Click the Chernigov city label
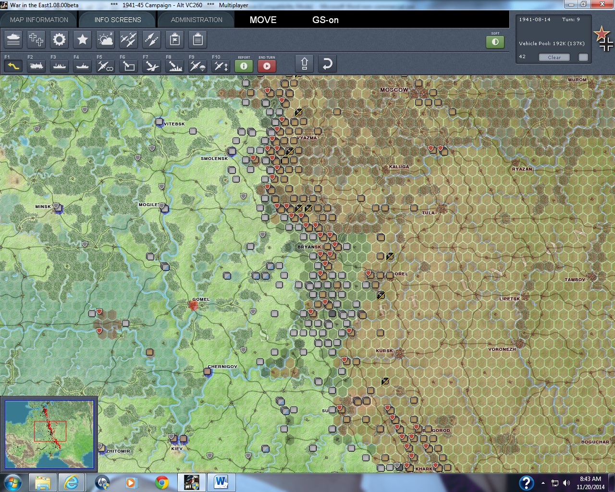 click(222, 367)
